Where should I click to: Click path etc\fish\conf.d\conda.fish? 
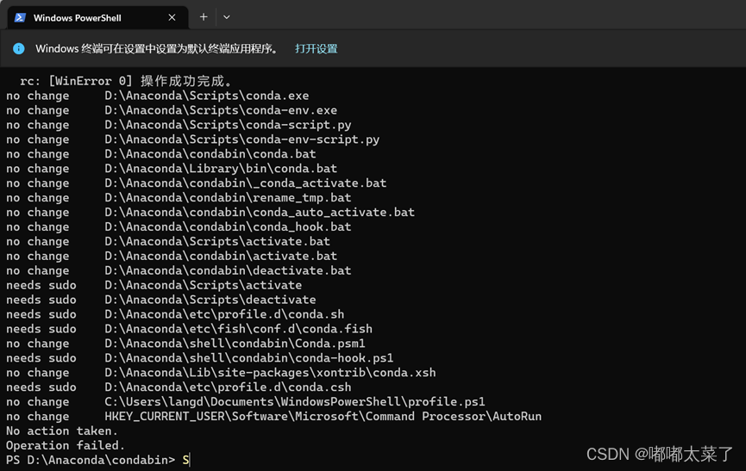[x=238, y=329]
